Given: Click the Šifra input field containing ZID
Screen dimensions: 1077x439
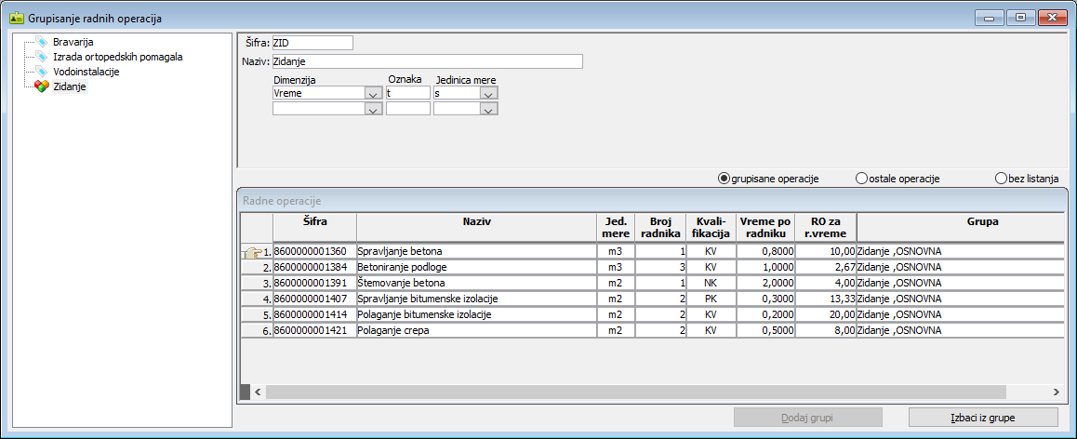Looking at the screenshot, I should tap(312, 43).
